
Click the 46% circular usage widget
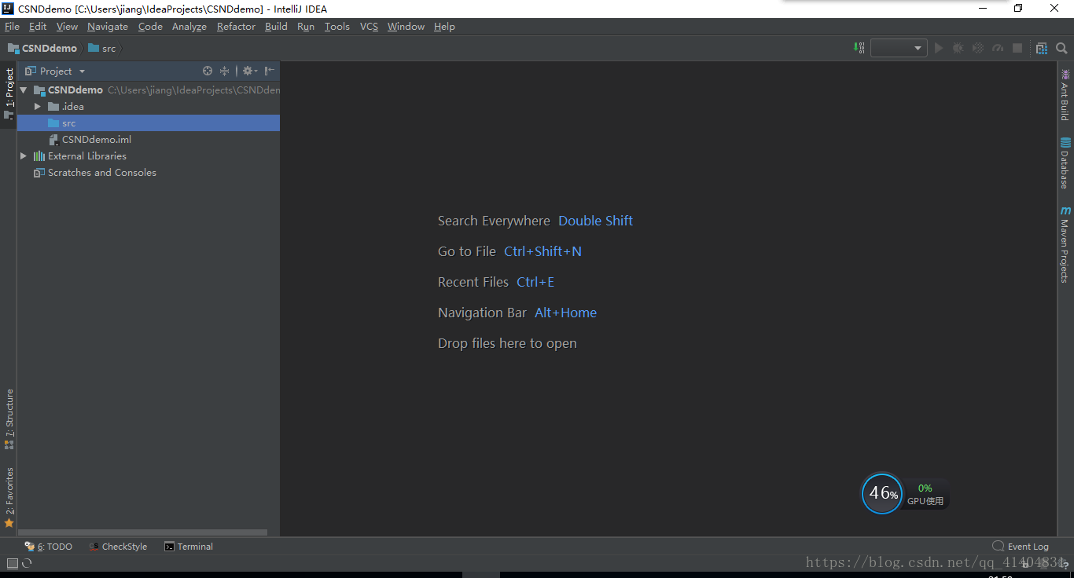coord(882,493)
